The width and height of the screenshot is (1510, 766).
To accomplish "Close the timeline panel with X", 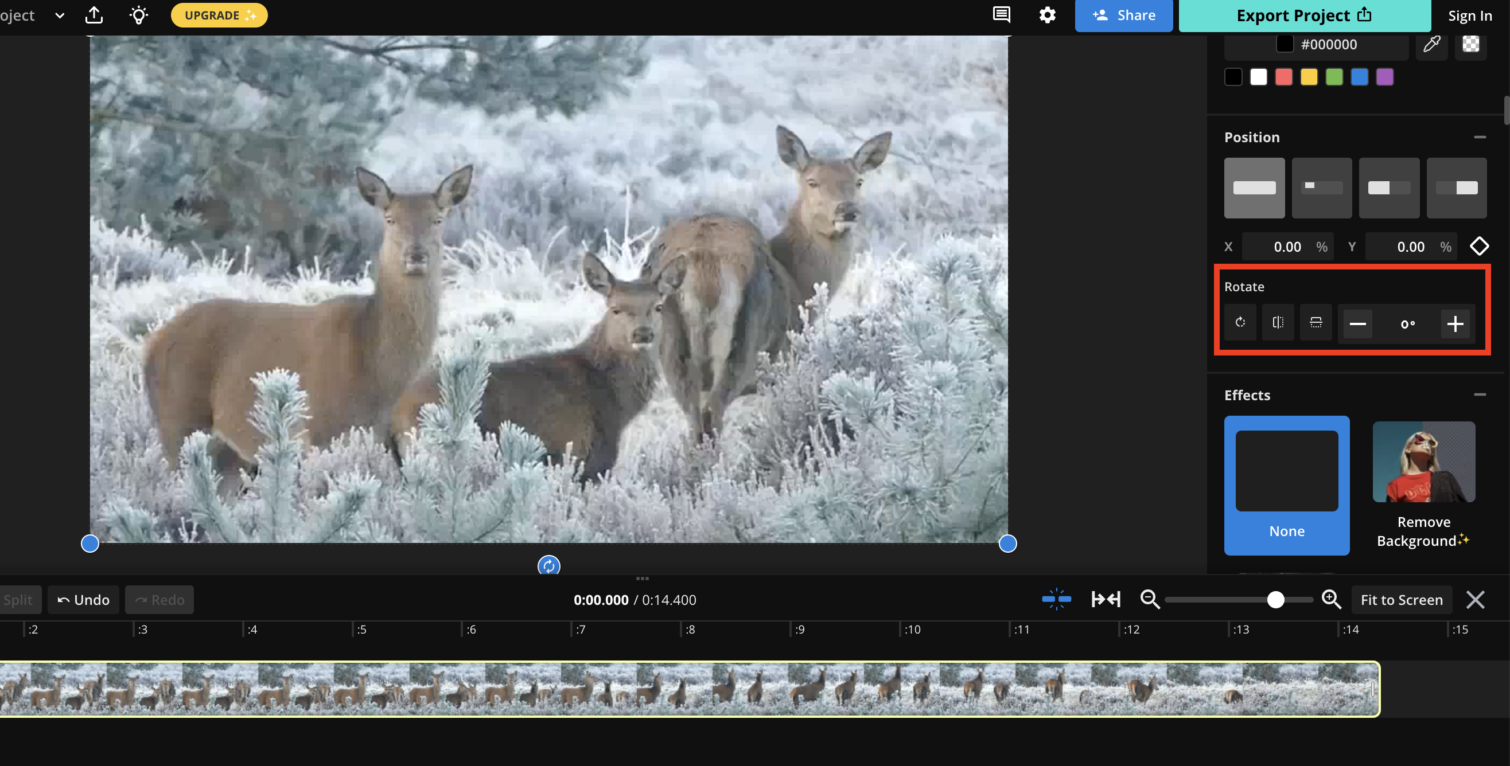I will pyautogui.click(x=1476, y=600).
